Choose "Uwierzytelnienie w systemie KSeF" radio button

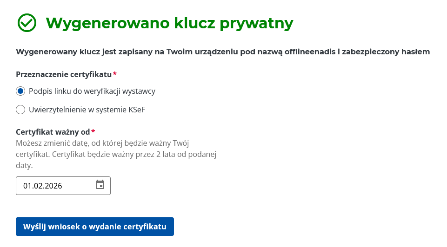click(x=20, y=110)
